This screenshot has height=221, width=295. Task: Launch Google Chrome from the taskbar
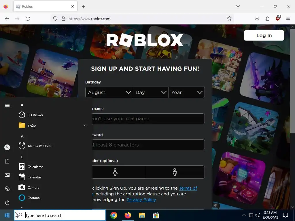pyautogui.click(x=114, y=215)
